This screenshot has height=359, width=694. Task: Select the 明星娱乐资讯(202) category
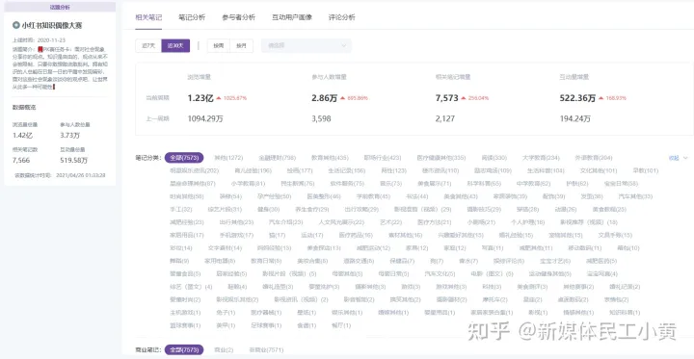pyautogui.click(x=195, y=170)
